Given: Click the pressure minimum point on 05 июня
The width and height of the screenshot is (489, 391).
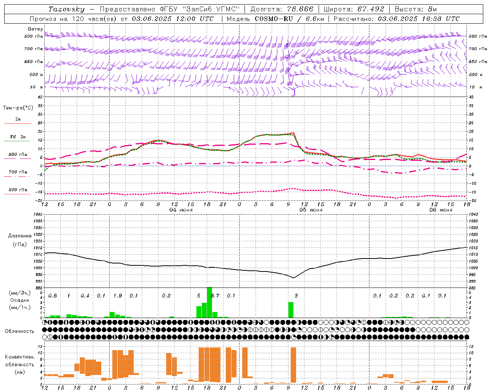Looking at the screenshot, I should [x=293, y=278].
